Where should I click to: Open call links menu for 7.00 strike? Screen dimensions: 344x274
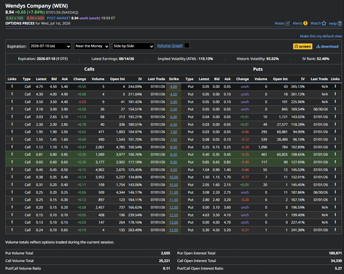12,132
